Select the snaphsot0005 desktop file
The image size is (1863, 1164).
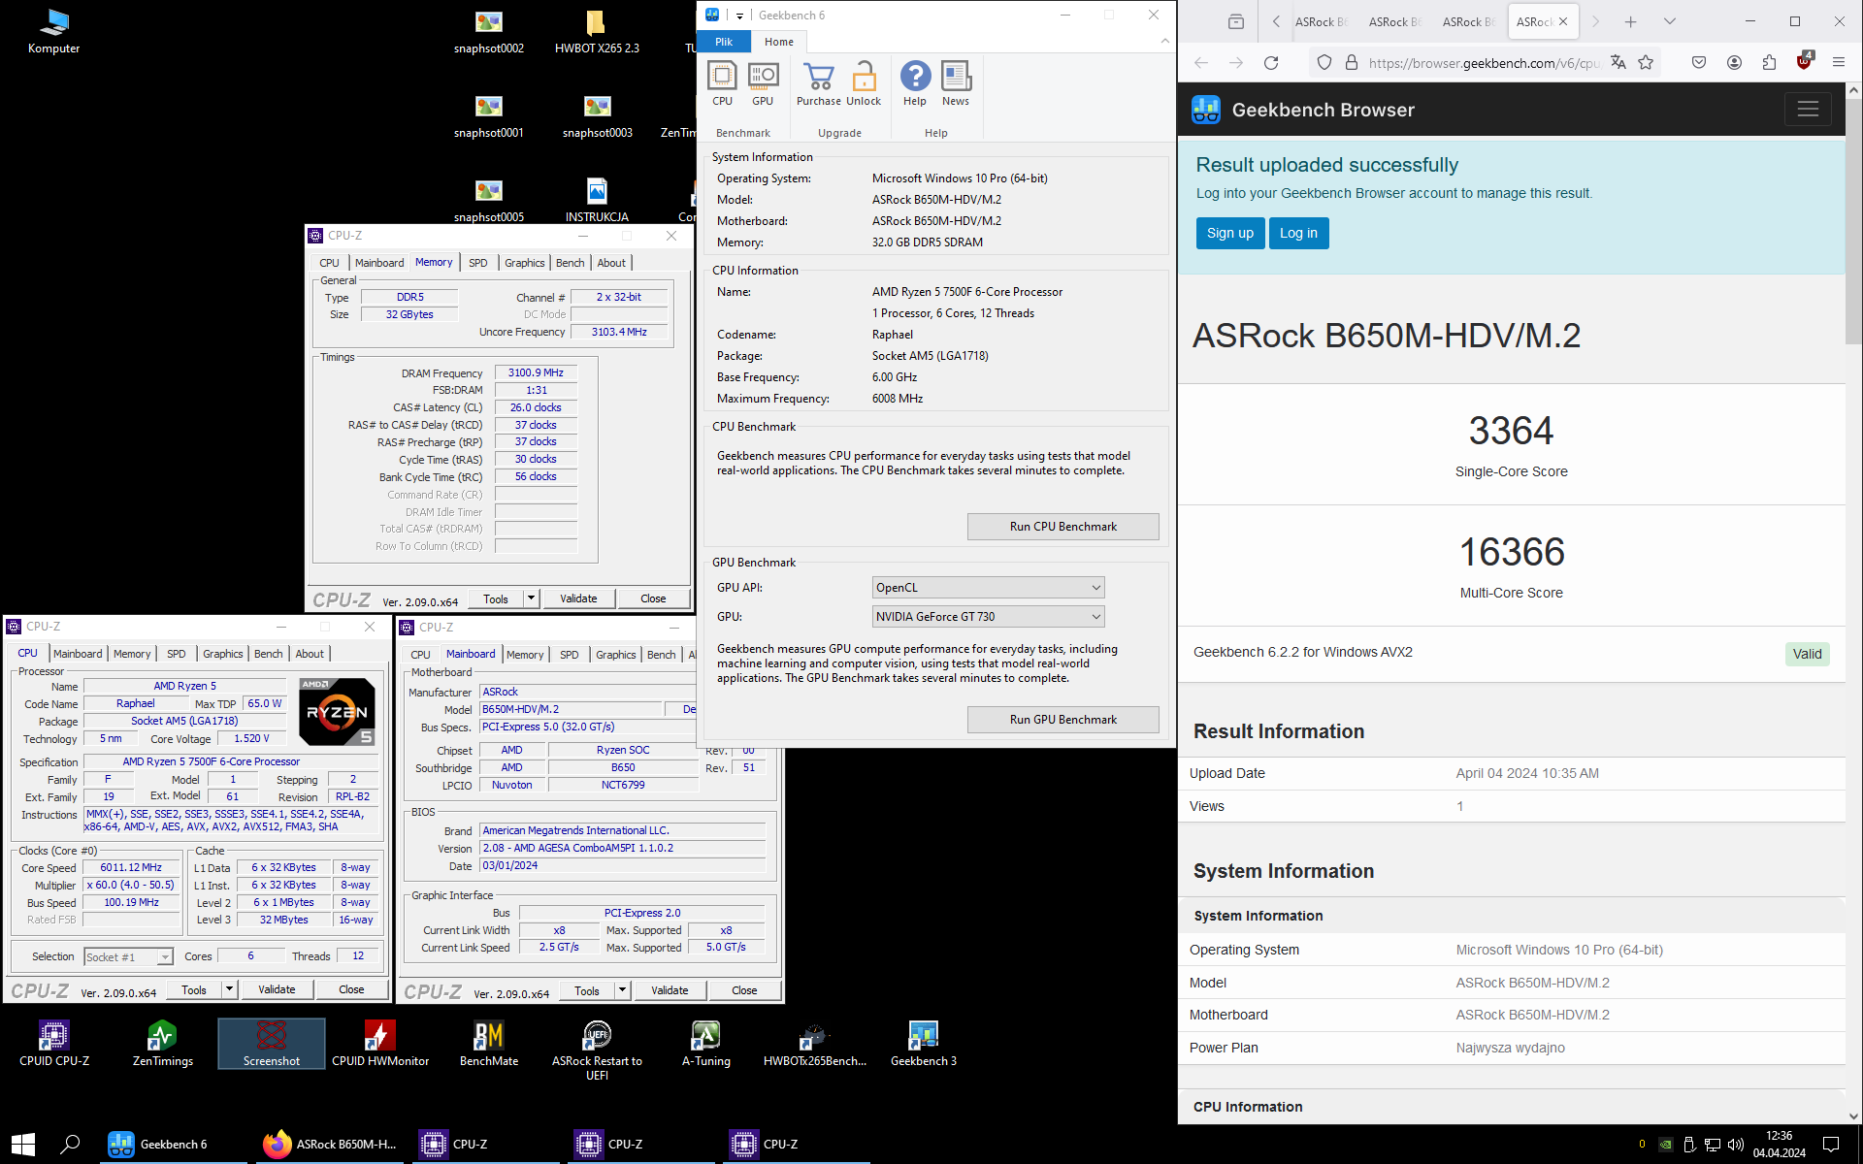489,200
